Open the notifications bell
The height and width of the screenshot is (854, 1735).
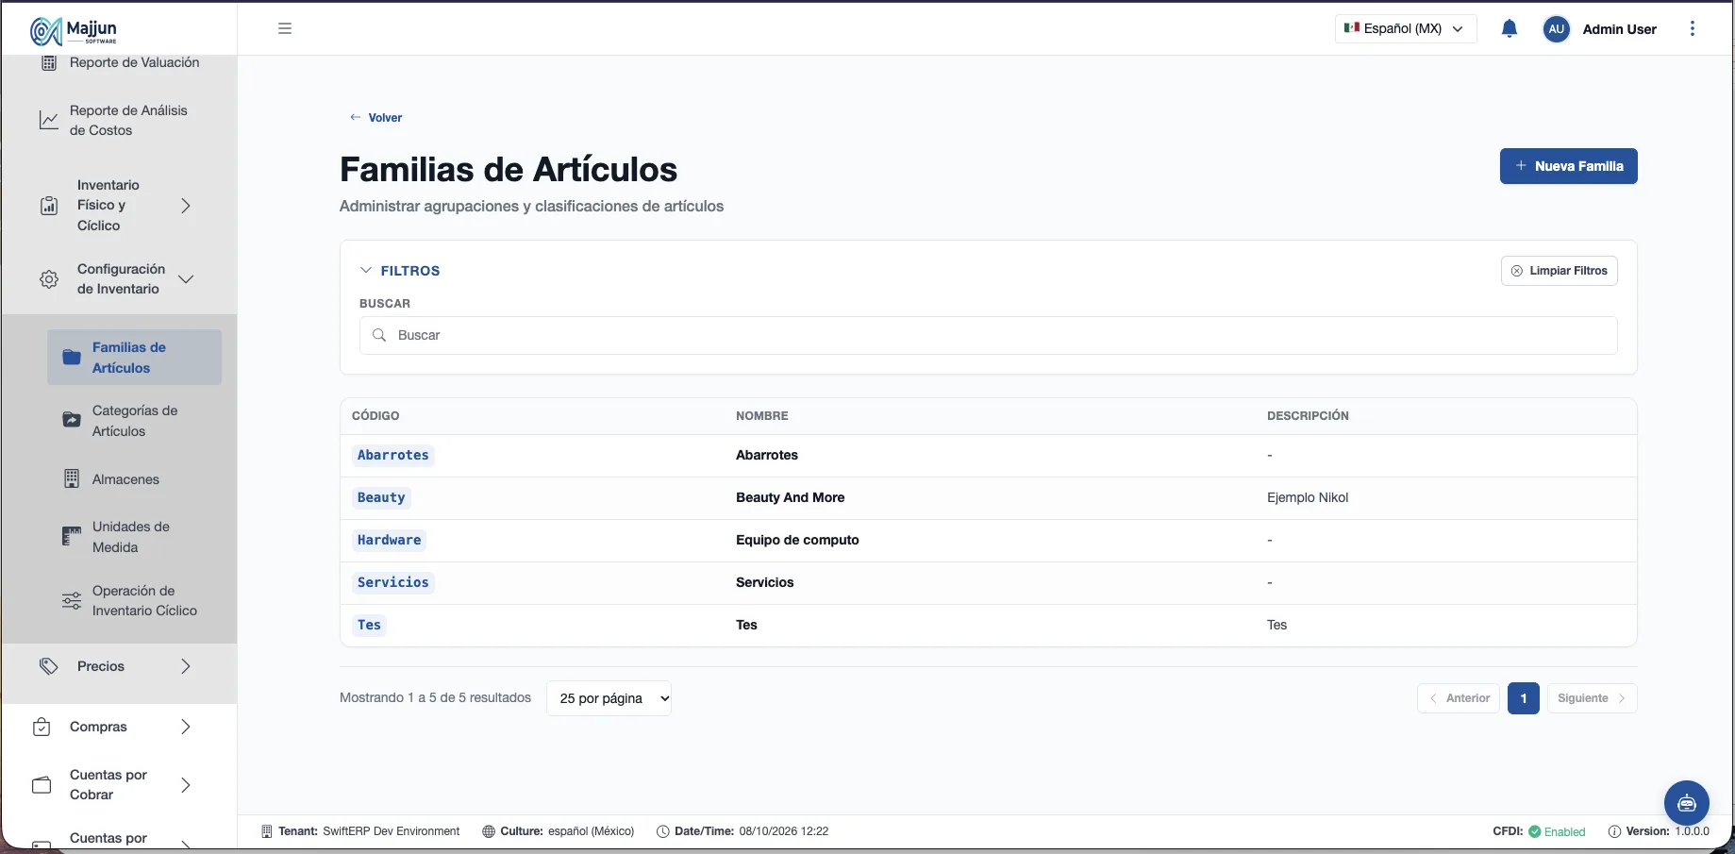1510,29
